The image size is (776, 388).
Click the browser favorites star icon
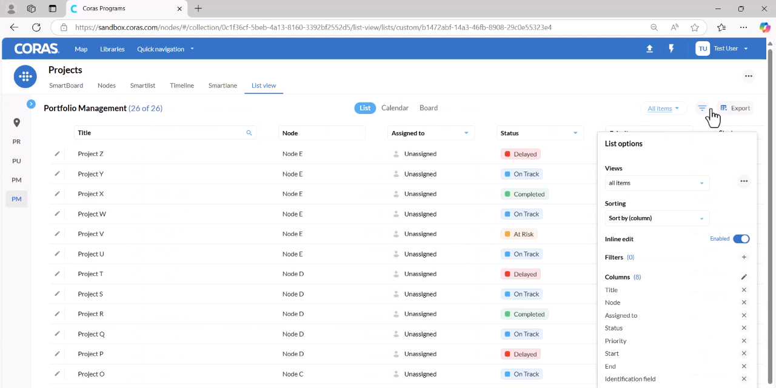tap(695, 27)
